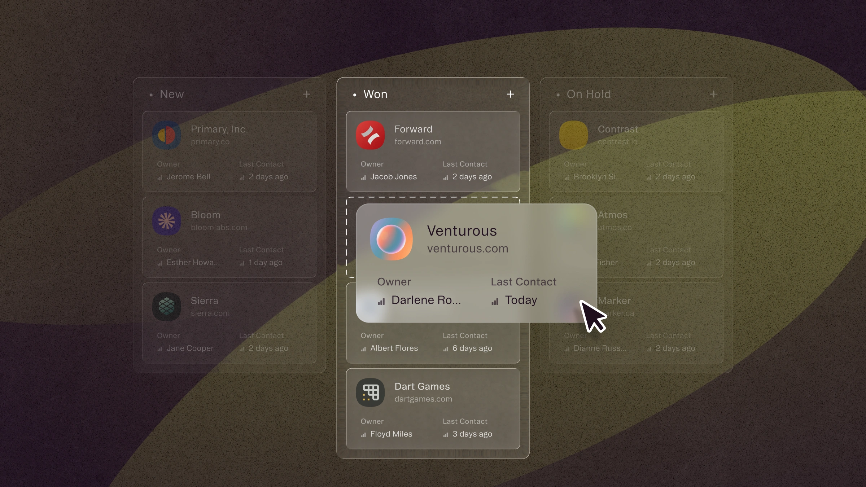Select 2 days ago on Atmos card
Image resolution: width=866 pixels, height=487 pixels.
coord(675,263)
